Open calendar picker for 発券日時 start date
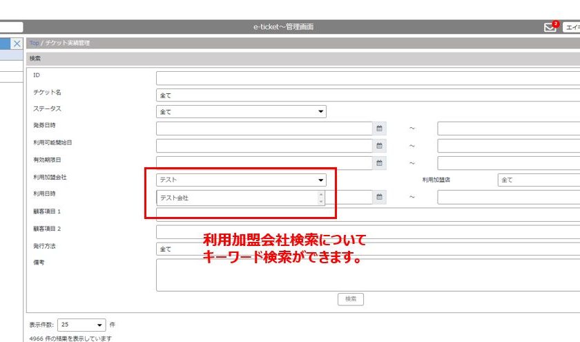Viewport: 580px width, 342px height. pos(379,129)
